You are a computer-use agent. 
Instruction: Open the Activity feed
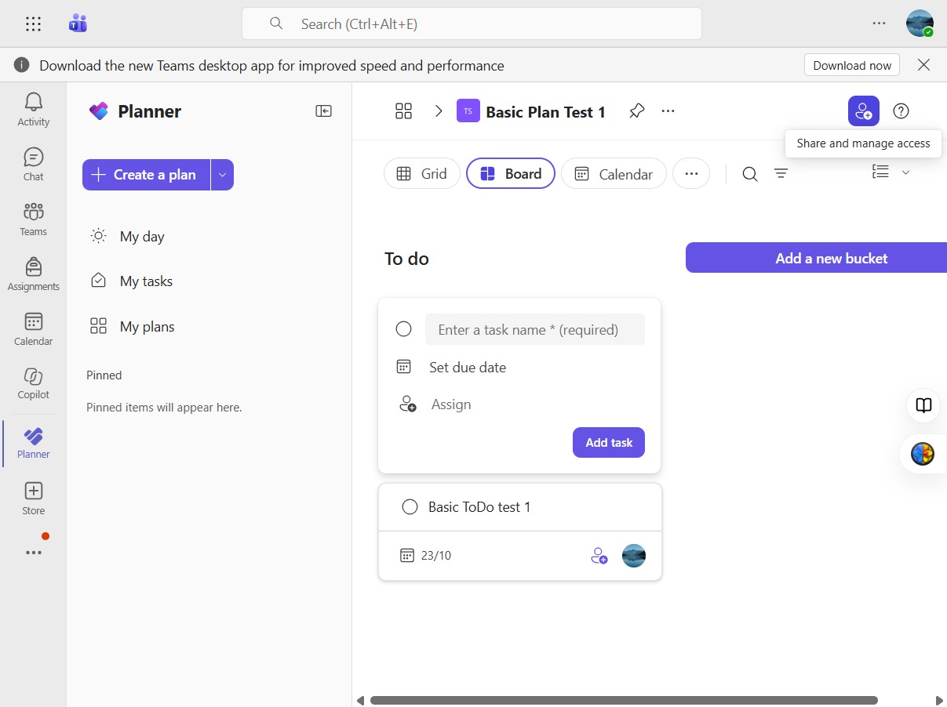coord(33,109)
